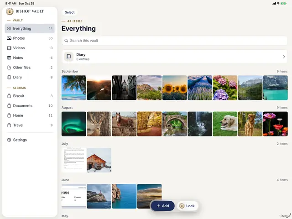The height and width of the screenshot is (219, 292).
Task: Select the Notes sidebar icon
Action: pyautogui.click(x=9, y=58)
